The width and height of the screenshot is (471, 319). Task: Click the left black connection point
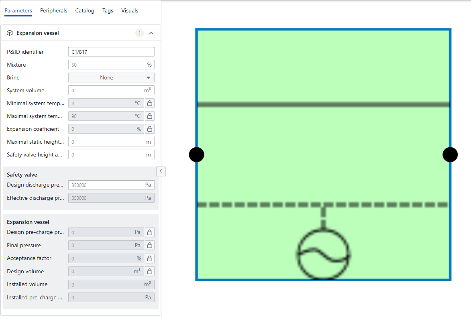pos(196,154)
